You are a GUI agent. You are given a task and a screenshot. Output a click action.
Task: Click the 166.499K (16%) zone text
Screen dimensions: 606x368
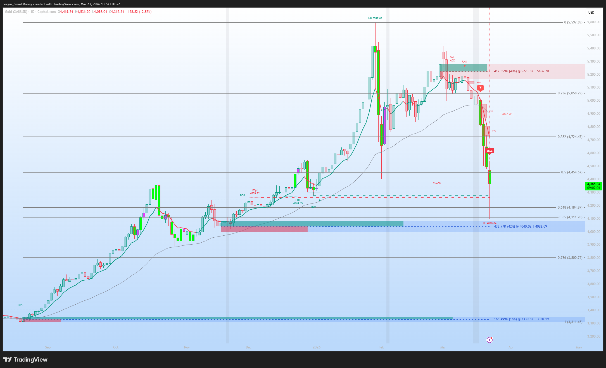[521, 319]
